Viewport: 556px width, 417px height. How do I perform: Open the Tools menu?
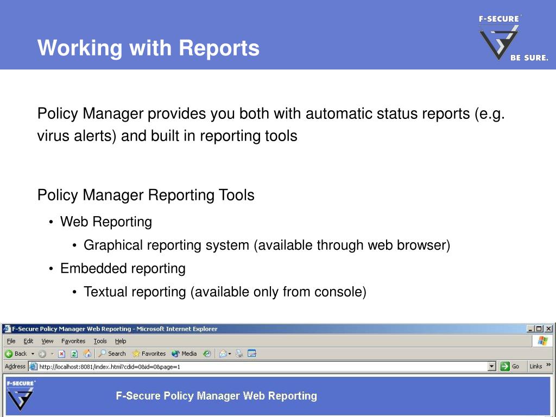click(100, 341)
